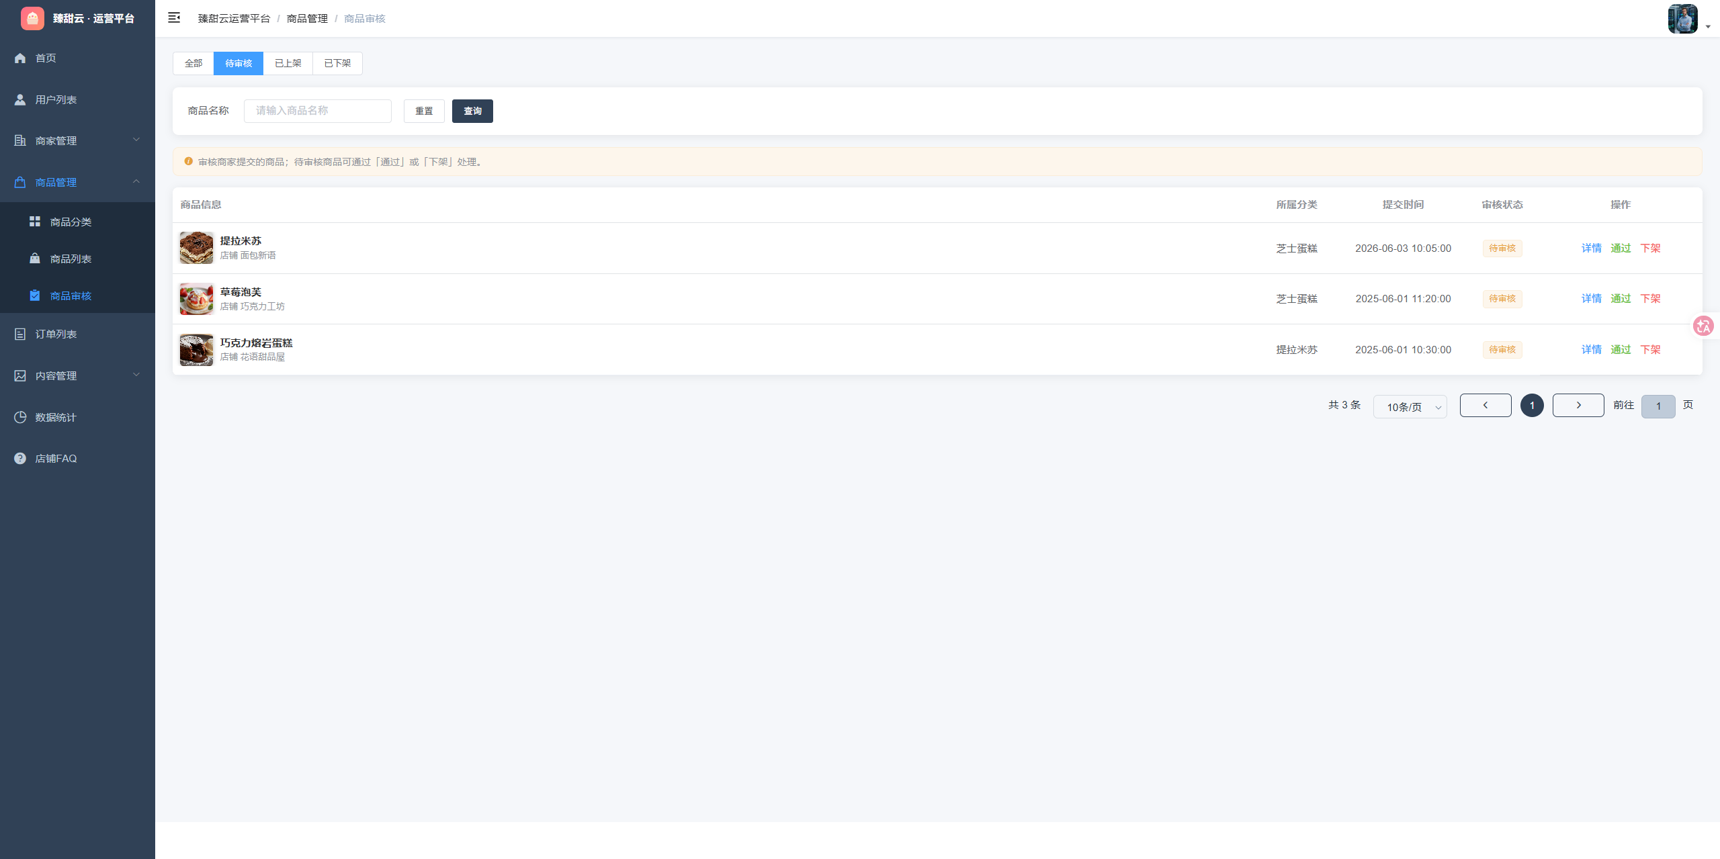Go to next page with right arrow

1578,405
